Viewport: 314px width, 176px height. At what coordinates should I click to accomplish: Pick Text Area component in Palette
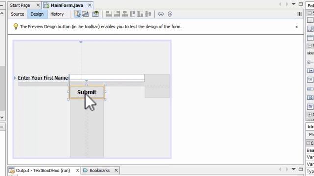pyautogui.click(x=310, y=79)
